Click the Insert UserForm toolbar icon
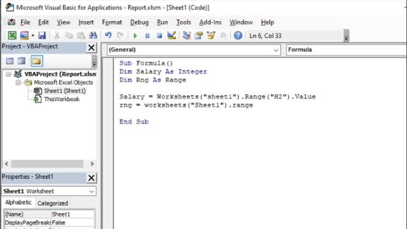 coord(24,36)
